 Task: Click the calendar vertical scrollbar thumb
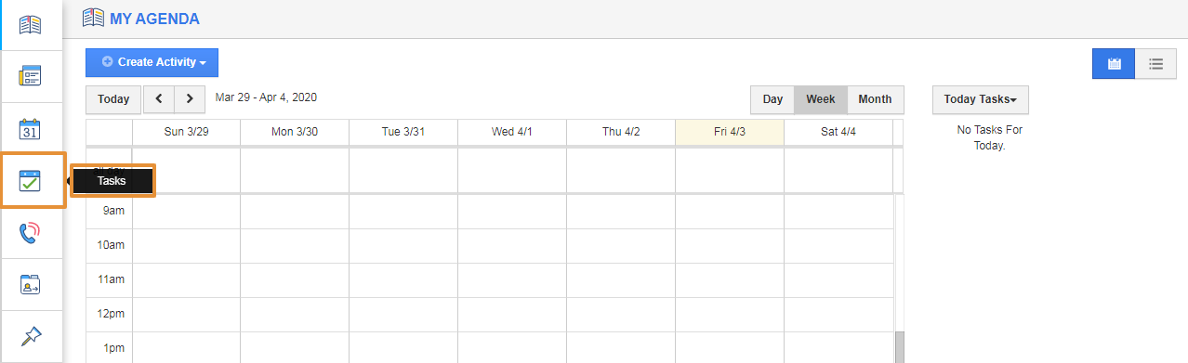click(899, 348)
